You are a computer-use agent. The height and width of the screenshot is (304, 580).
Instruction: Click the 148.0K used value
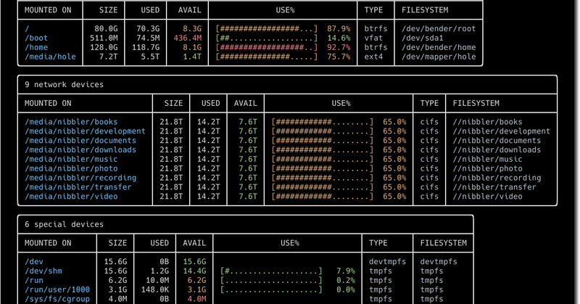[x=155, y=289]
